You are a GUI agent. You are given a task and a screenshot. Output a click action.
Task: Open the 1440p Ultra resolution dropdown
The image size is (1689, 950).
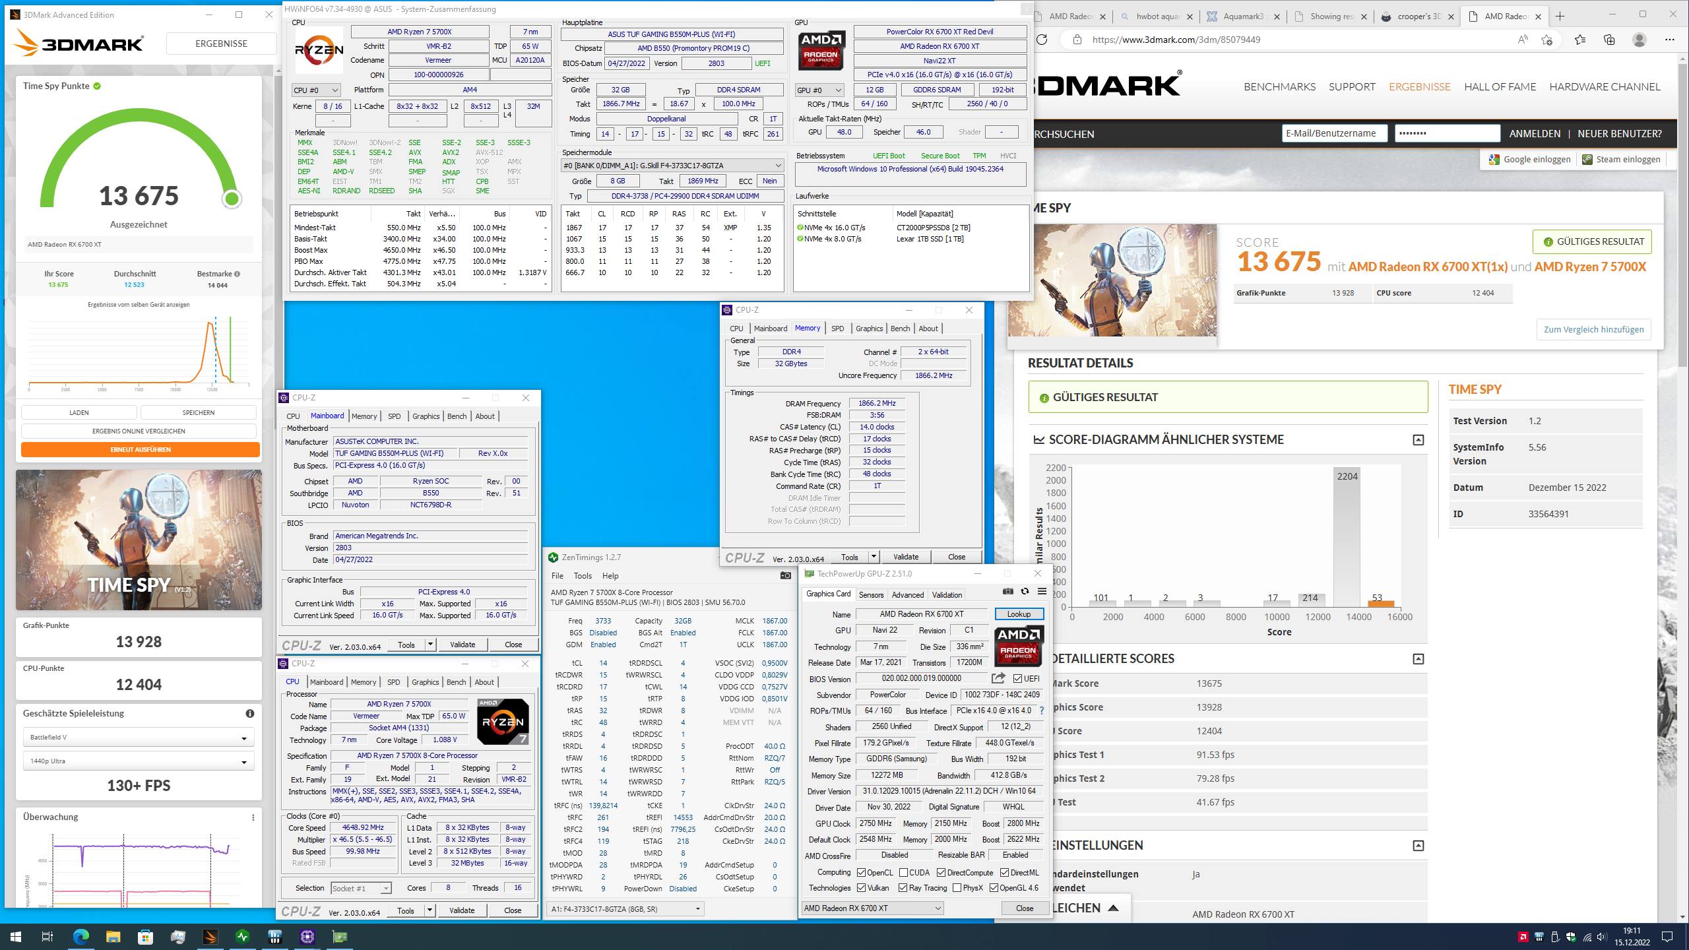click(x=139, y=761)
